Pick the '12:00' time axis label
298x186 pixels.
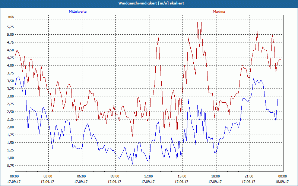149,176
